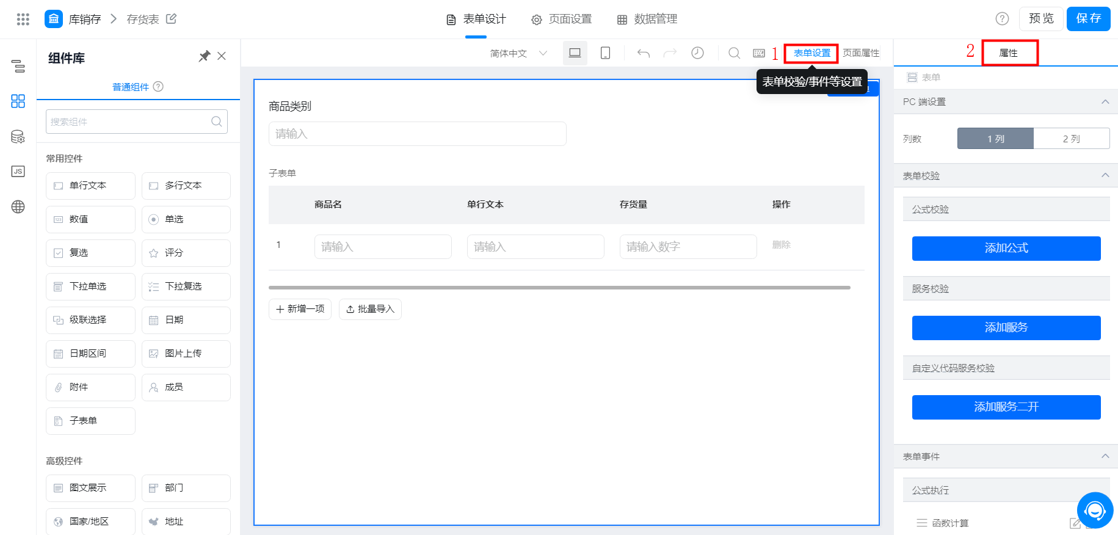Open the JS panel in left sidebar
The height and width of the screenshot is (535, 1118).
[18, 172]
